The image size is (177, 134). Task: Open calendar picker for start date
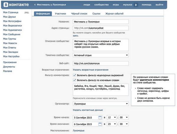point(100,117)
